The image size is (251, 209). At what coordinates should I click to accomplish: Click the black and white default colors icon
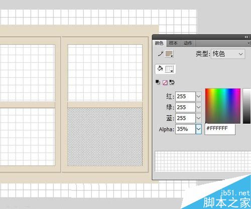[158, 82]
